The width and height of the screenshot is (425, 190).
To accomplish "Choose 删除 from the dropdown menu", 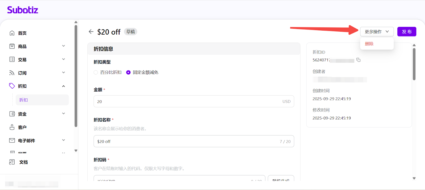I will click(x=369, y=44).
